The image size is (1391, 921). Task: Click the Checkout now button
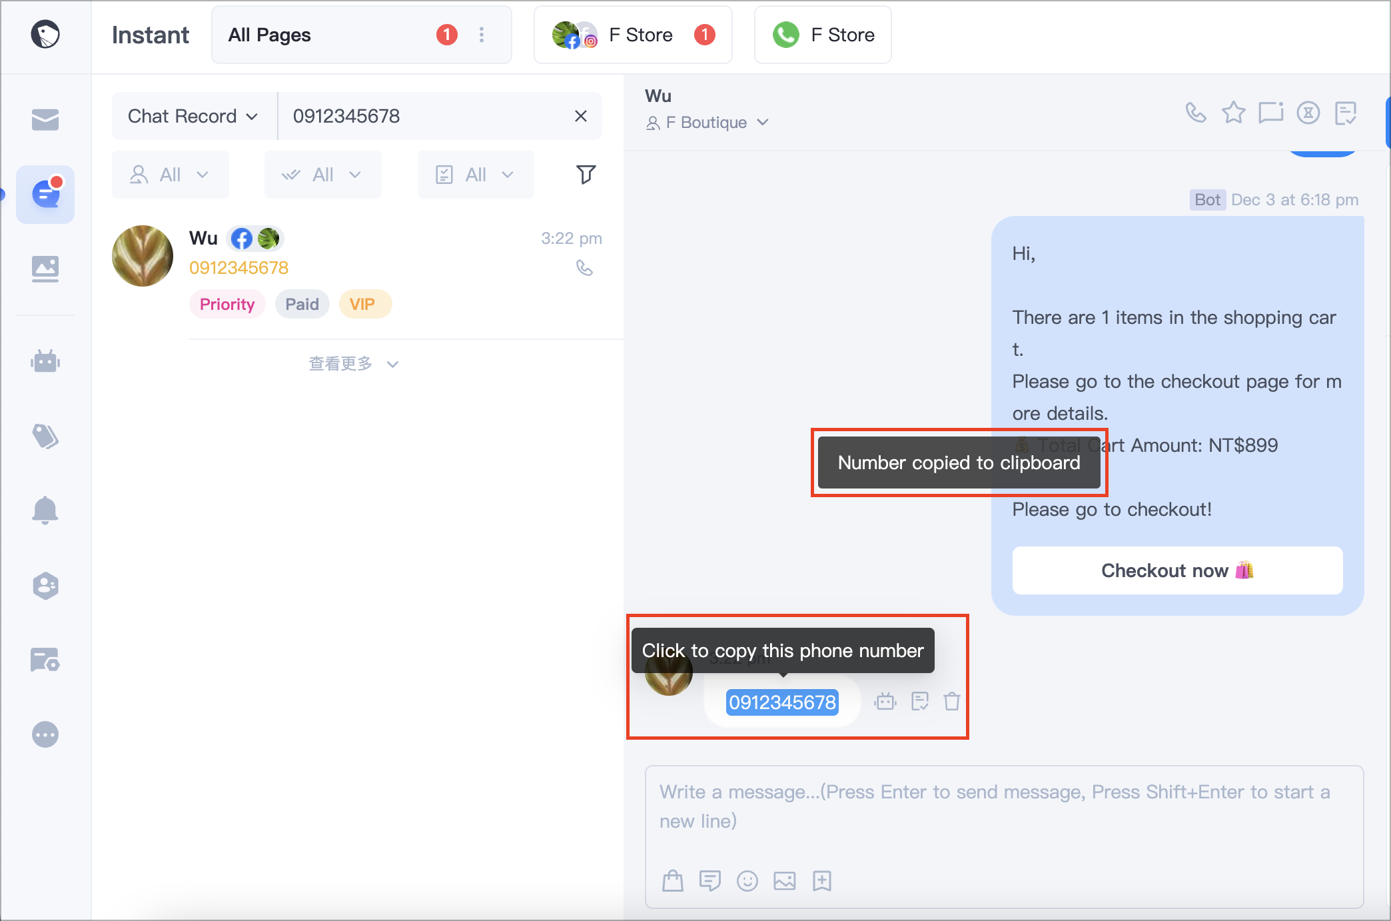pyautogui.click(x=1177, y=570)
